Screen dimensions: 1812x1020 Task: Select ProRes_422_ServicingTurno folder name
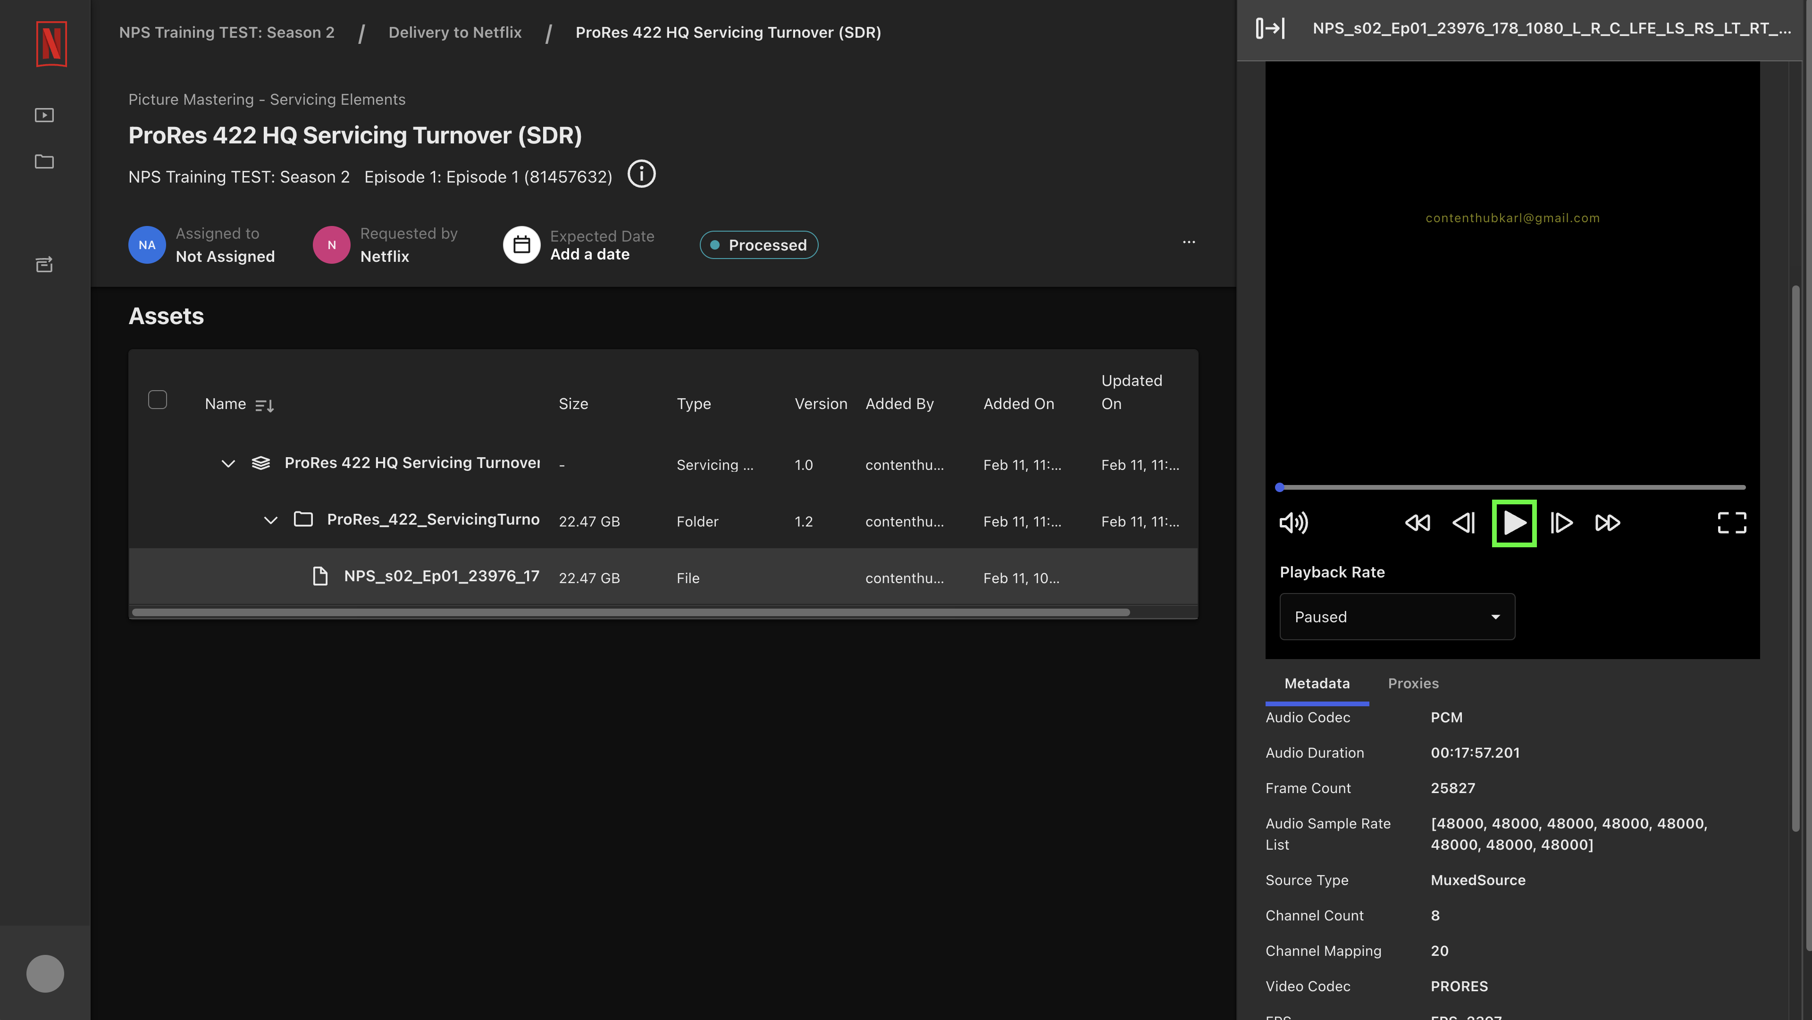click(433, 519)
